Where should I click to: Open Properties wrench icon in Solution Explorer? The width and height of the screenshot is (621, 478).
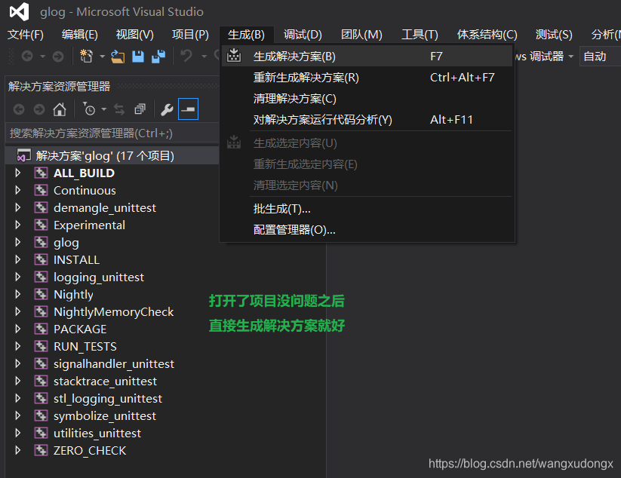pos(167,109)
